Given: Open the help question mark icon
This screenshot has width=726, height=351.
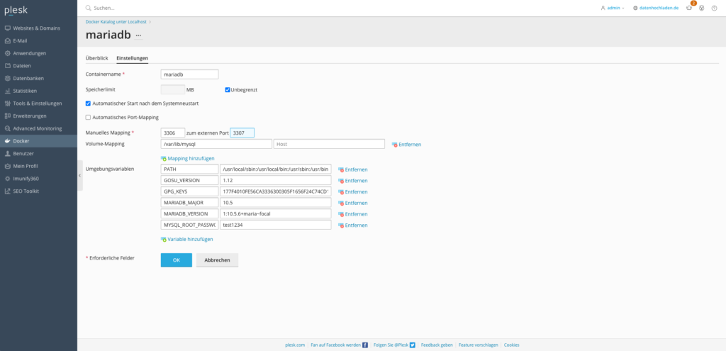Looking at the screenshot, I should 714,8.
